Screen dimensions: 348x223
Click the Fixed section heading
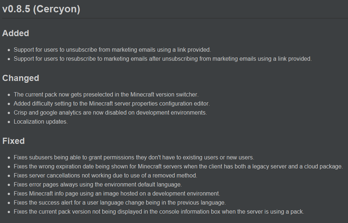click(13, 141)
